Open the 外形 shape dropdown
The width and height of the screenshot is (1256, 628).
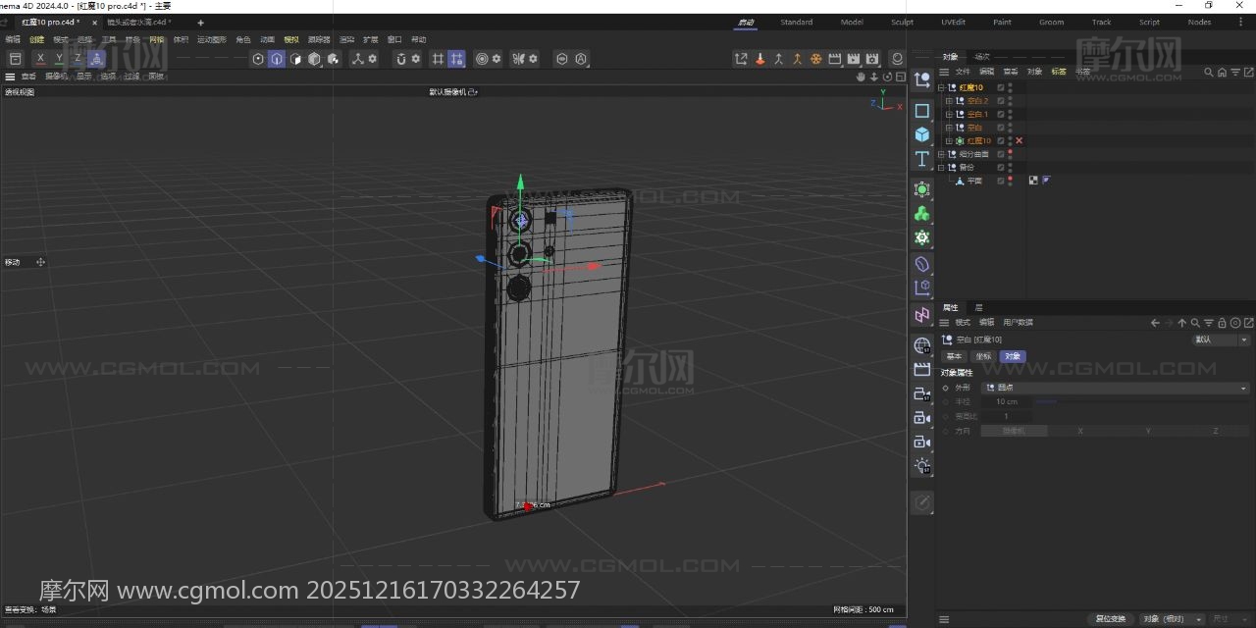1116,388
